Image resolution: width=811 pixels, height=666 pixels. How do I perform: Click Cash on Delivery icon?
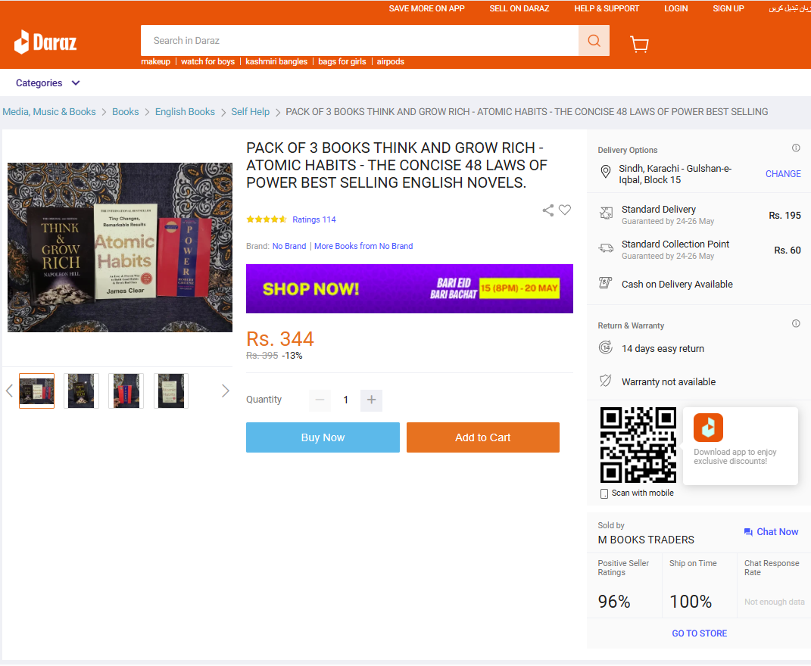[605, 283]
